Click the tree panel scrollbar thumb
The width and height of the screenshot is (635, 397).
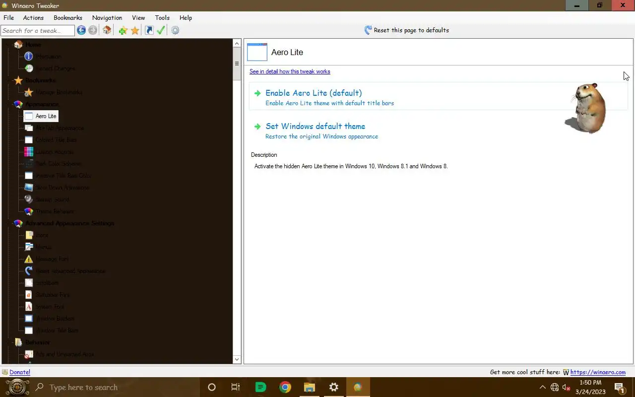coord(237,64)
